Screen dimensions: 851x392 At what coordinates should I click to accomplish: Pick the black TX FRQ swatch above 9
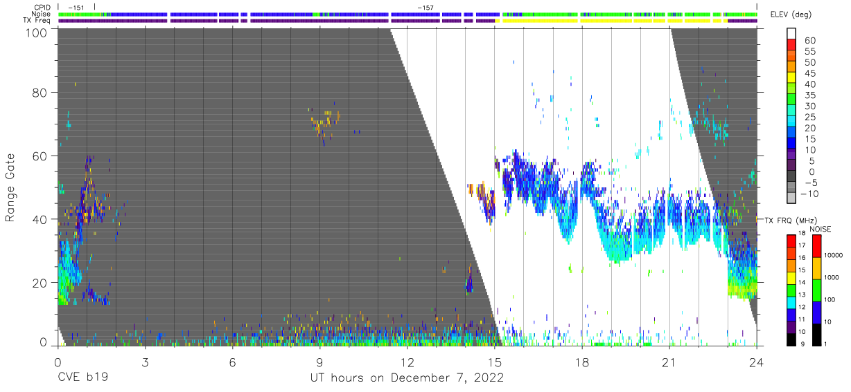click(791, 339)
